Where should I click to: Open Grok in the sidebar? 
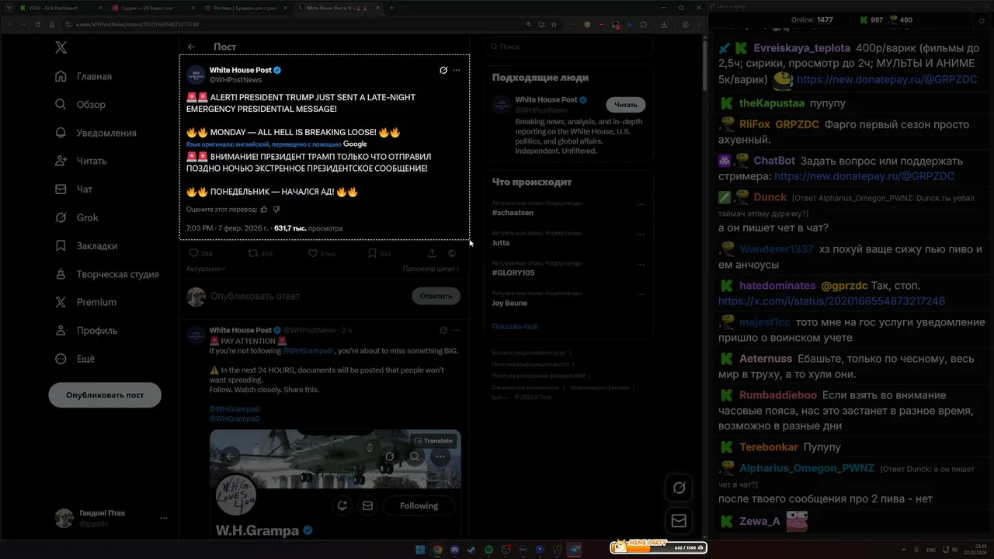[77, 217]
